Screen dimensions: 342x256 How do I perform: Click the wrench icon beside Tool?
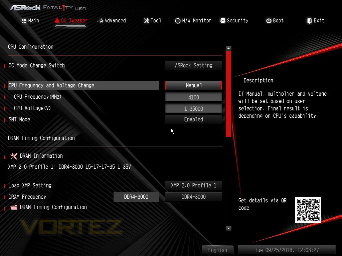[147, 21]
